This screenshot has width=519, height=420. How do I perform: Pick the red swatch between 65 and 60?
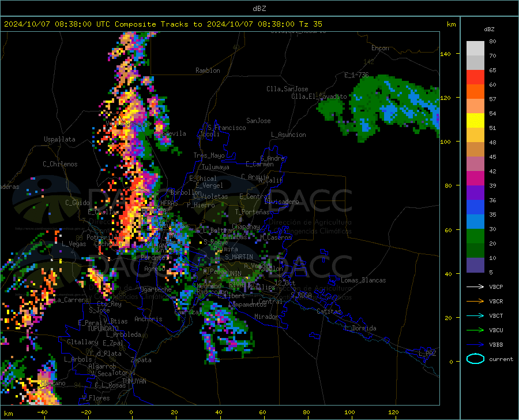click(475, 77)
